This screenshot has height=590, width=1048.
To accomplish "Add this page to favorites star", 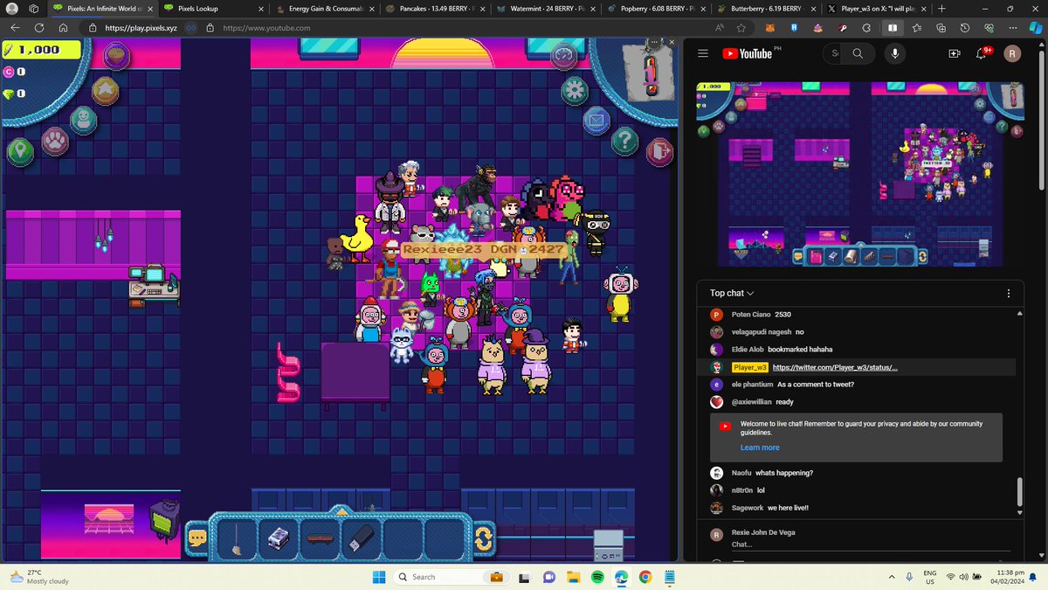I will tap(741, 28).
